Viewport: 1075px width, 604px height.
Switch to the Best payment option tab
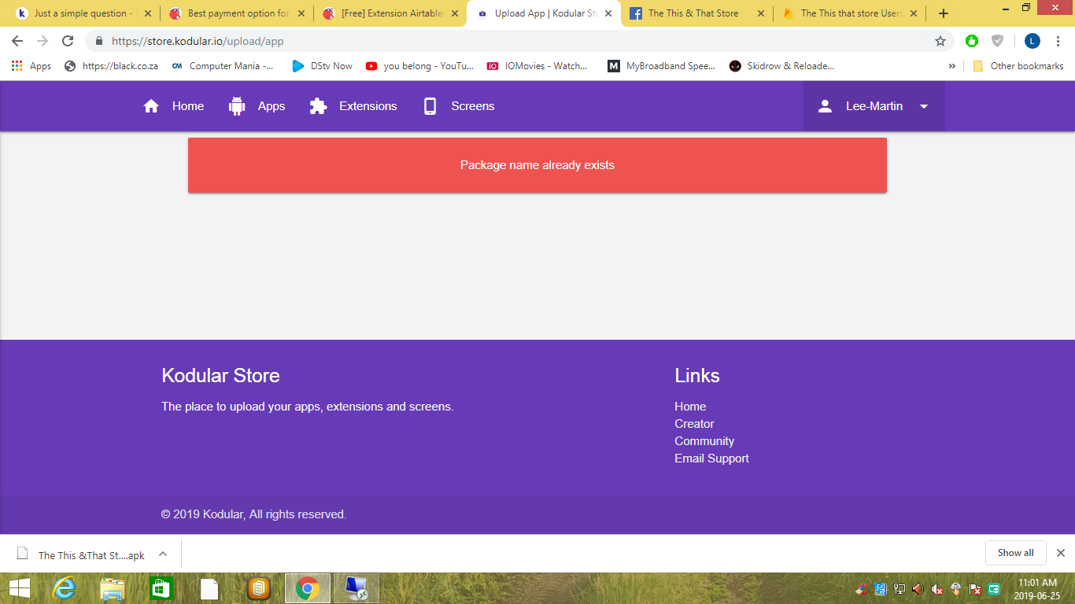tap(236, 13)
